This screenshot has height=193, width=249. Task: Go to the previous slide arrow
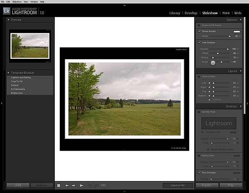click(x=67, y=186)
